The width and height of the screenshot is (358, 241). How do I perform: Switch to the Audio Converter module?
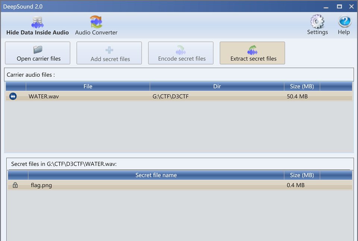click(96, 25)
